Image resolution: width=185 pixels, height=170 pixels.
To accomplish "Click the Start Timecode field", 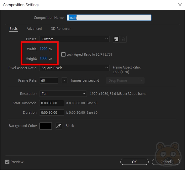I will (52, 103).
